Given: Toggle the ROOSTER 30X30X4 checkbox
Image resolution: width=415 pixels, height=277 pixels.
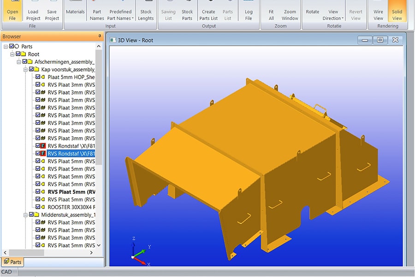Looking at the screenshot, I should click(38, 207).
